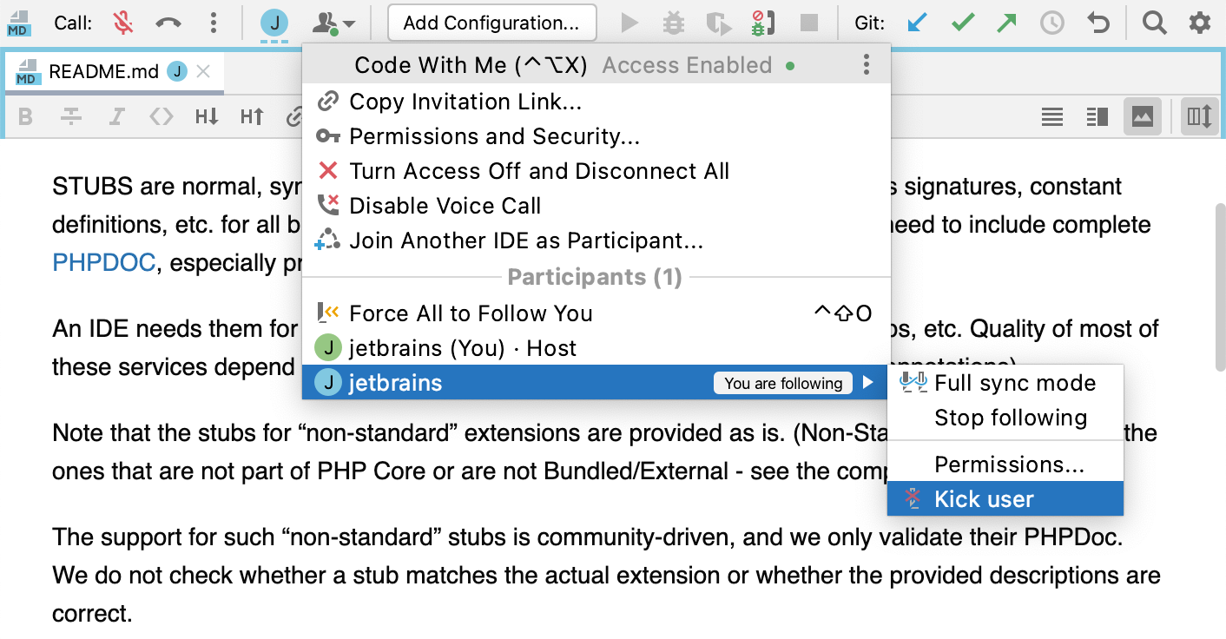Turn Access Off and Disconnect All
The width and height of the screenshot is (1226, 639).
tap(538, 171)
